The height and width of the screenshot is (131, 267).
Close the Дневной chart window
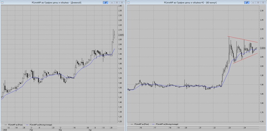(x=122, y=3)
